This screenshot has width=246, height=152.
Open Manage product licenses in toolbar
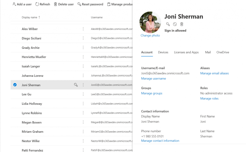(120, 4)
